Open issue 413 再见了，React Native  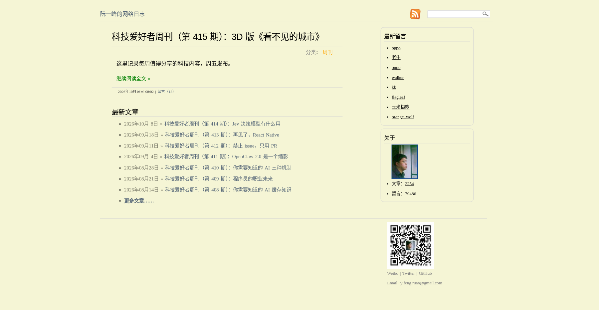222,135
